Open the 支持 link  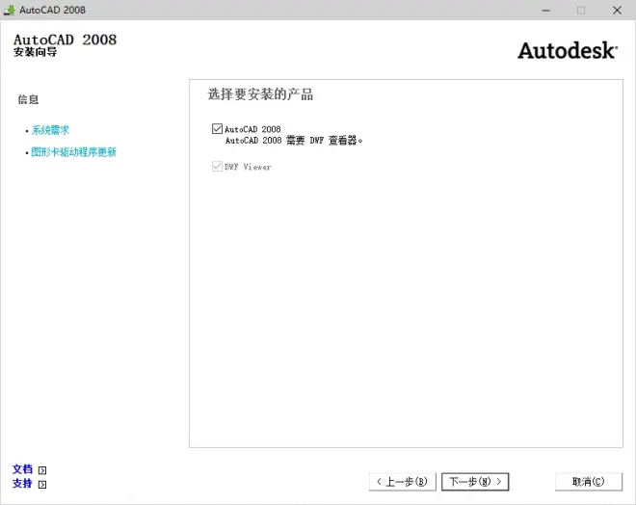tap(22, 484)
